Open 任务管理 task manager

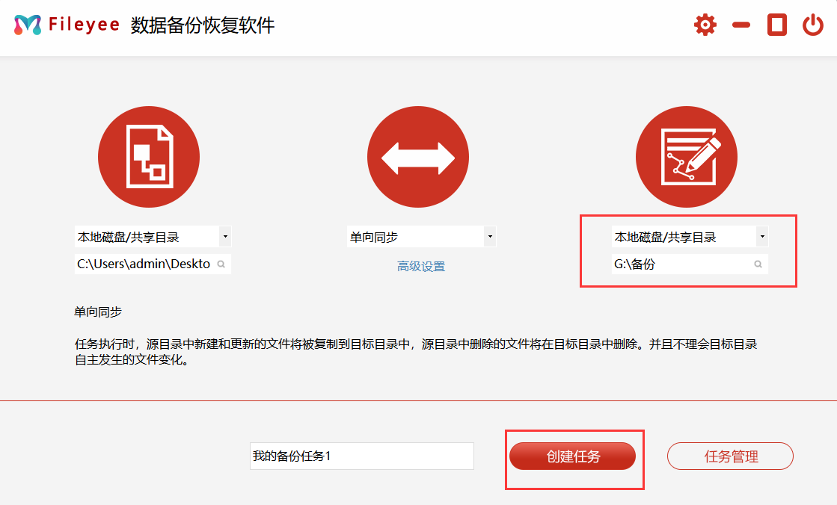pos(730,456)
